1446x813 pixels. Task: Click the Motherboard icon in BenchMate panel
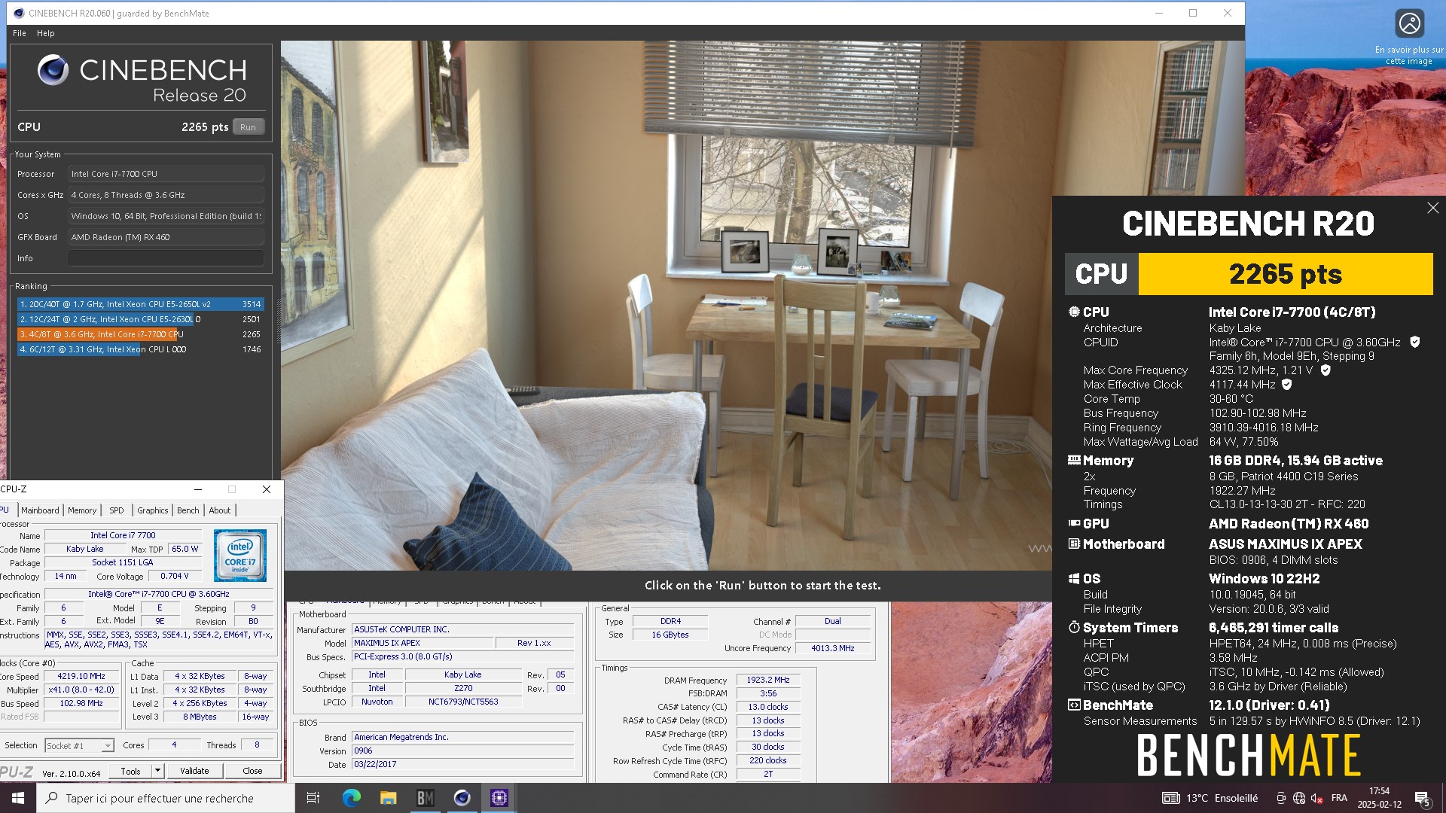pos(1074,544)
